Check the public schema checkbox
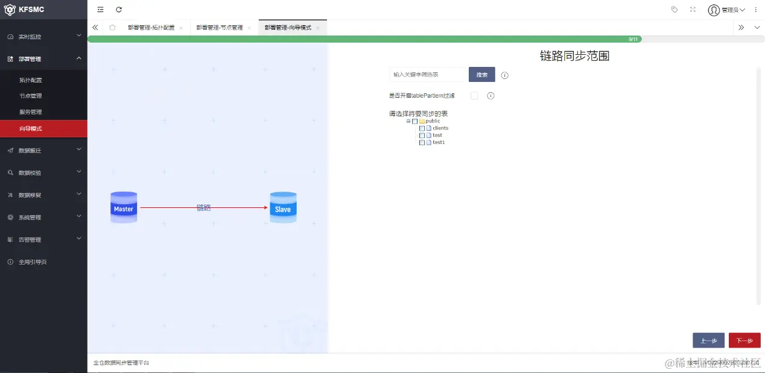The width and height of the screenshot is (765, 373). tap(414, 121)
